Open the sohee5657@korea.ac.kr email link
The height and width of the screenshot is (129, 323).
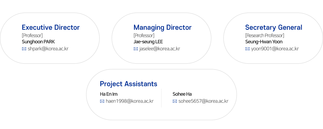click(203, 101)
